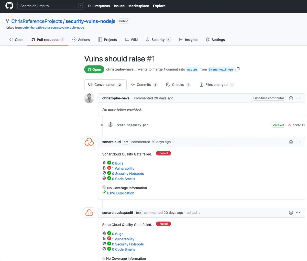Click the Public visibility label
307x261 pixels.
pos(124,21)
